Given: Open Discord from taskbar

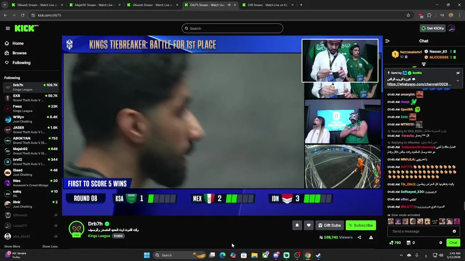Looking at the screenshot, I should tap(276, 255).
